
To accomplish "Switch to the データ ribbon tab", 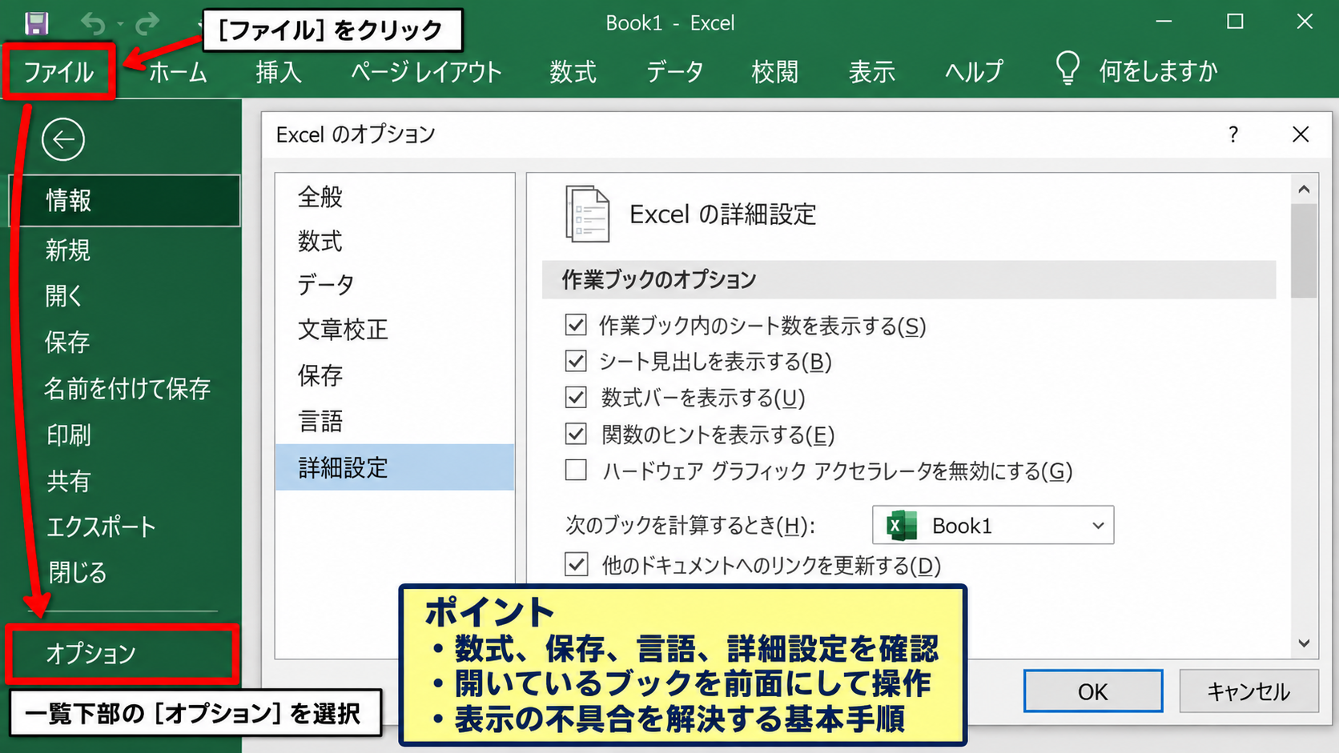I will coord(674,72).
